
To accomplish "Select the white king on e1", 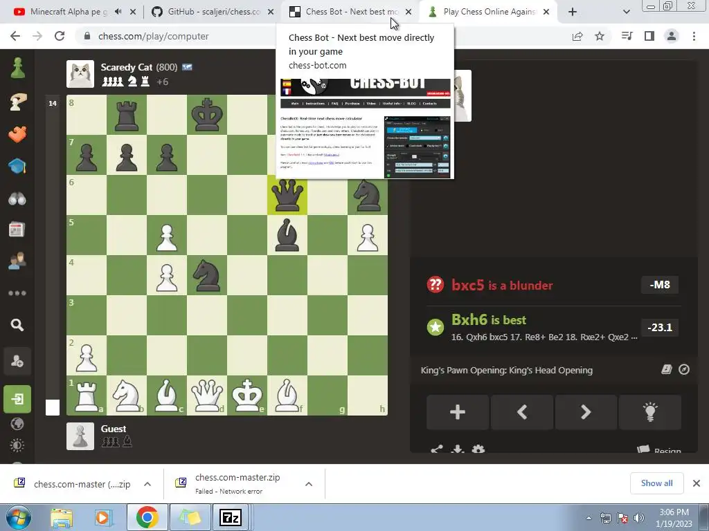I will [247, 395].
